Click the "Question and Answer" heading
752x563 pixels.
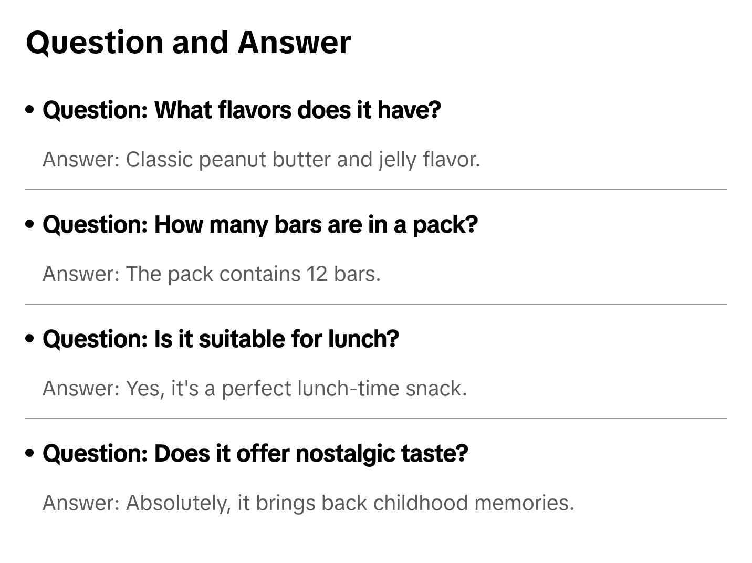click(188, 43)
